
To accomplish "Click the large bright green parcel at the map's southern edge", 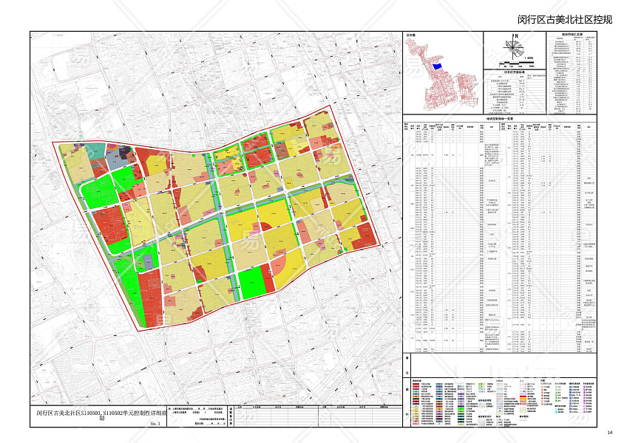I will pos(251,283).
